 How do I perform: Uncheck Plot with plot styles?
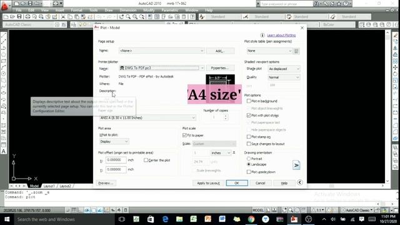pos(249,115)
